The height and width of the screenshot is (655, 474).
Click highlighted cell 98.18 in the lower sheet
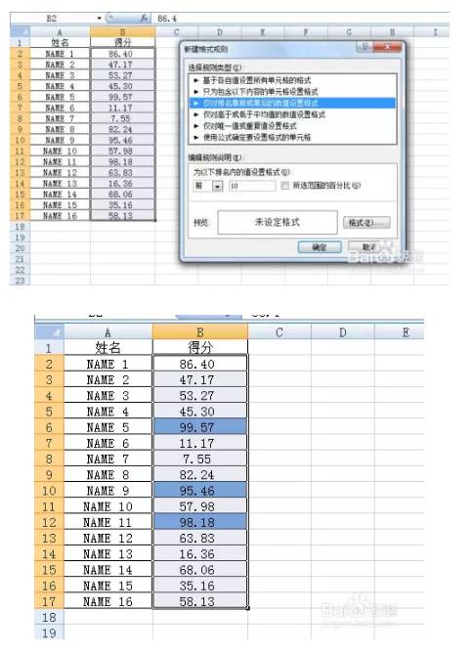(200, 523)
